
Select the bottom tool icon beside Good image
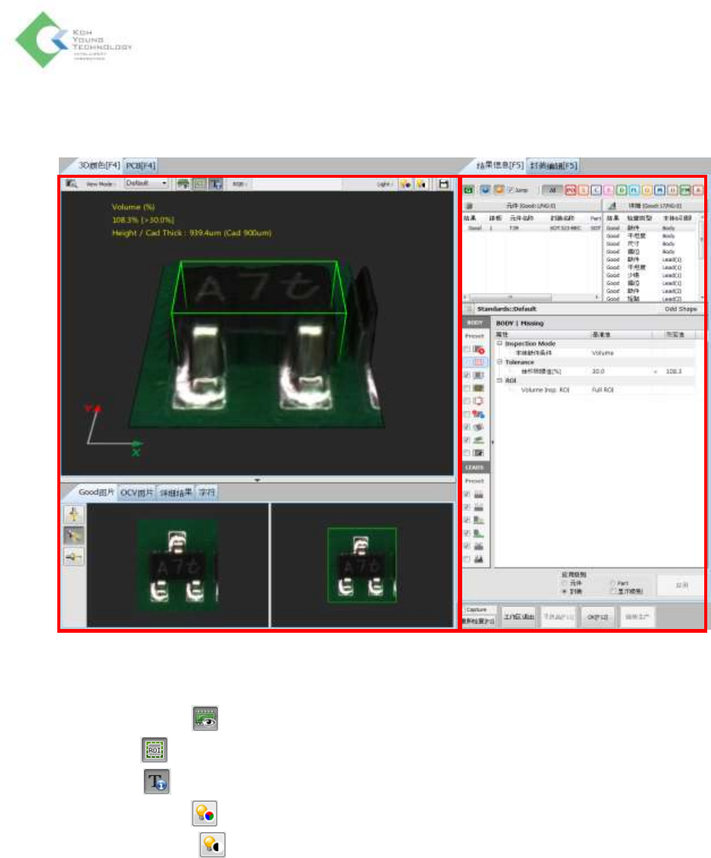[74, 557]
